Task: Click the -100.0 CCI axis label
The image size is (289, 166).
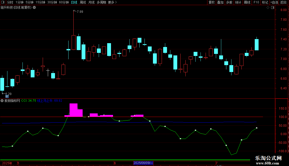Action: [x=282, y=151]
